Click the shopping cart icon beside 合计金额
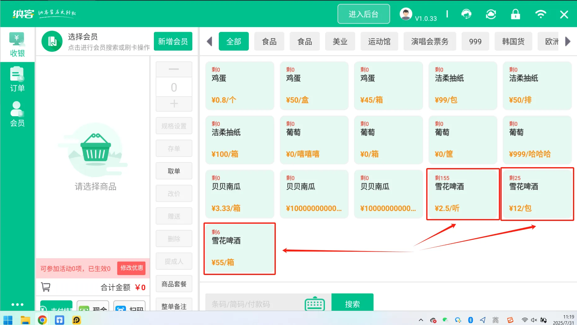The width and height of the screenshot is (577, 325). point(46,287)
